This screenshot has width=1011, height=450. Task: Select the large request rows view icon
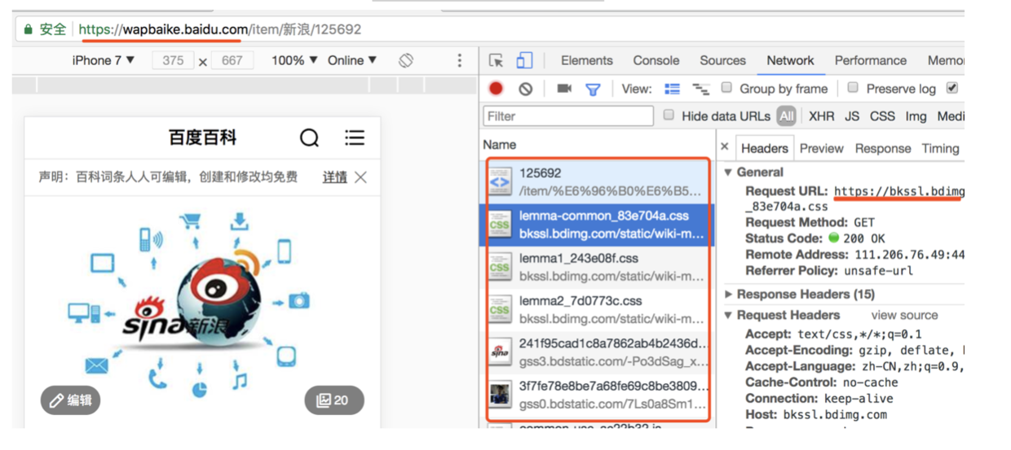pos(672,89)
